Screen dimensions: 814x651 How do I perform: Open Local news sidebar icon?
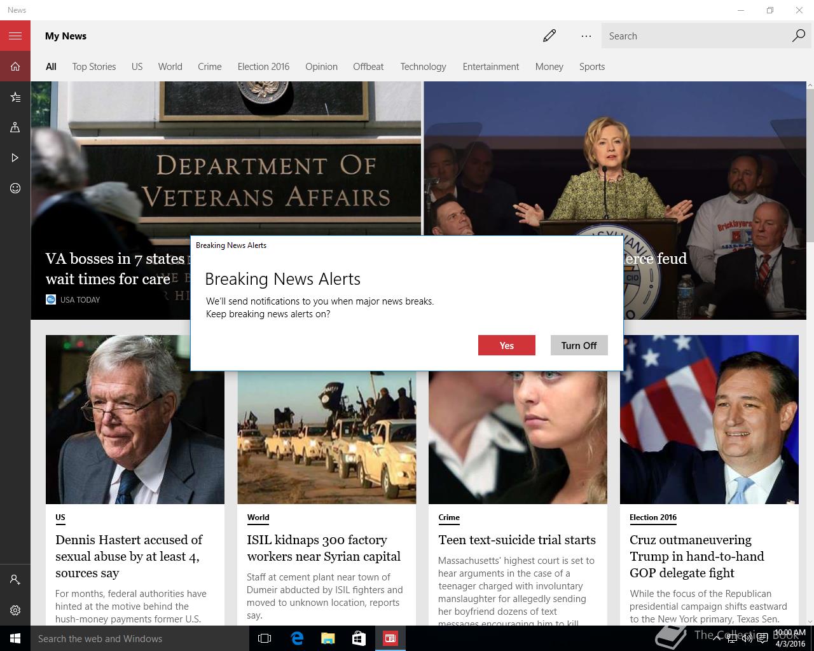15,127
